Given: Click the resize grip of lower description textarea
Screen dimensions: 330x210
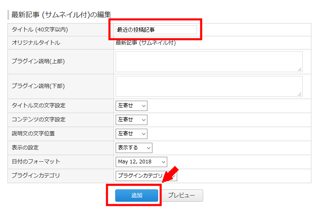Looking at the screenshot, I should pos(300,94).
